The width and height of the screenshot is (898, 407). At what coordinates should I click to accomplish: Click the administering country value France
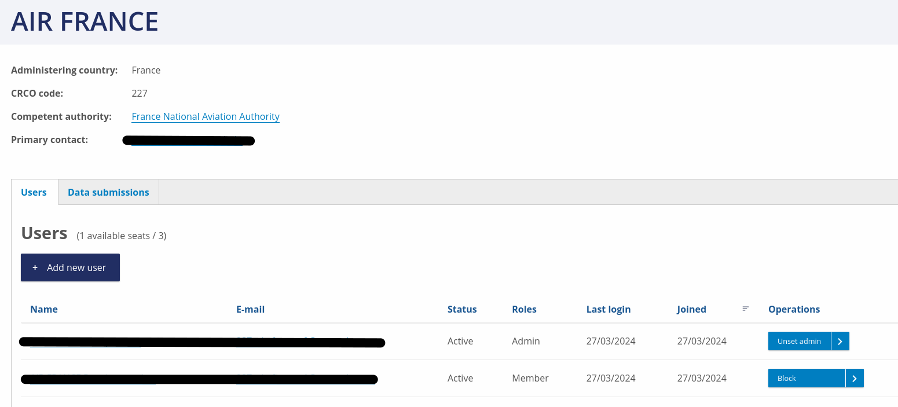coord(146,70)
